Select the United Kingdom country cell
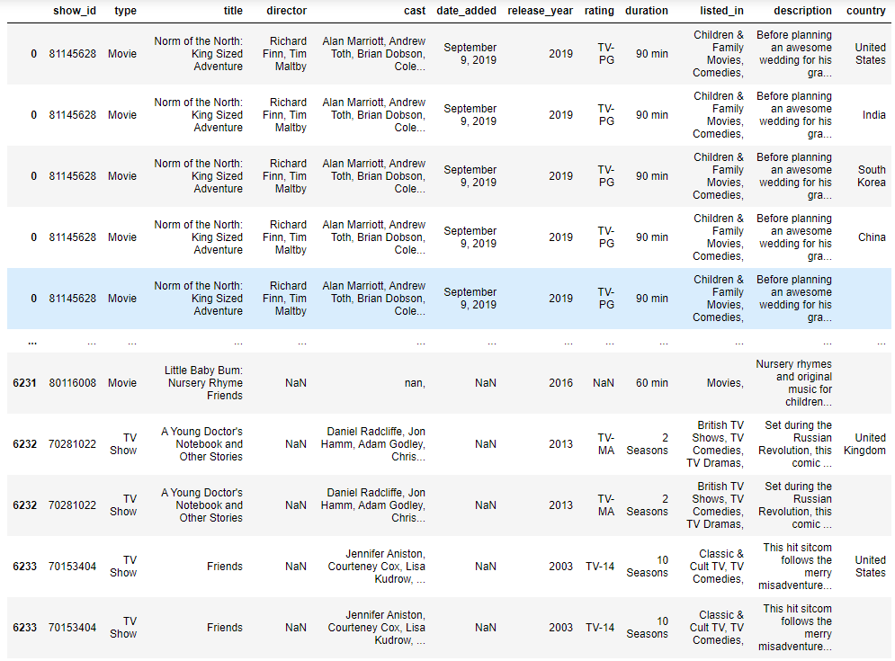This screenshot has height=661, width=895. click(864, 443)
